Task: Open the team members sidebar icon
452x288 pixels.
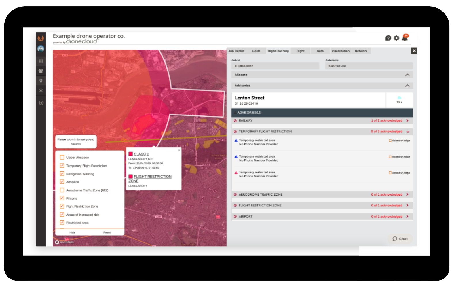Action: [x=41, y=71]
